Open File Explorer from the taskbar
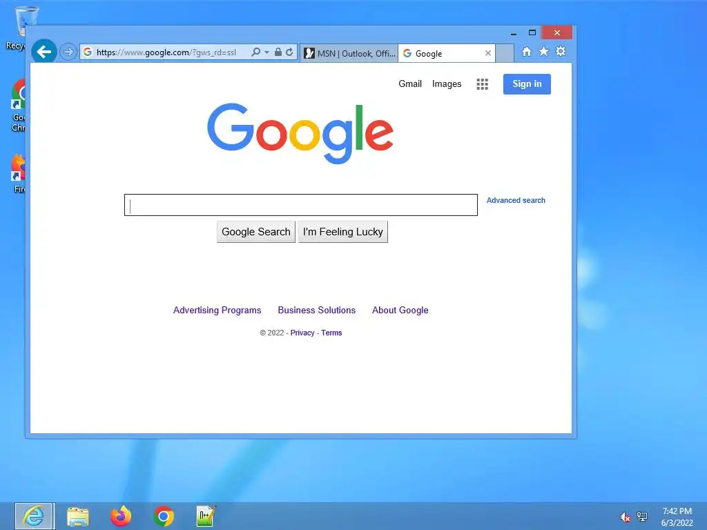Screen dimensions: 707x530 click(x=77, y=516)
